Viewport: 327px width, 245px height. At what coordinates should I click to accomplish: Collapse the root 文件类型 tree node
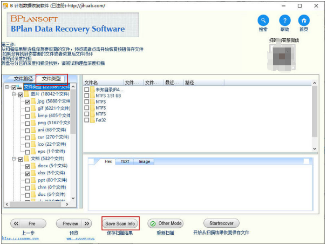[6, 87]
